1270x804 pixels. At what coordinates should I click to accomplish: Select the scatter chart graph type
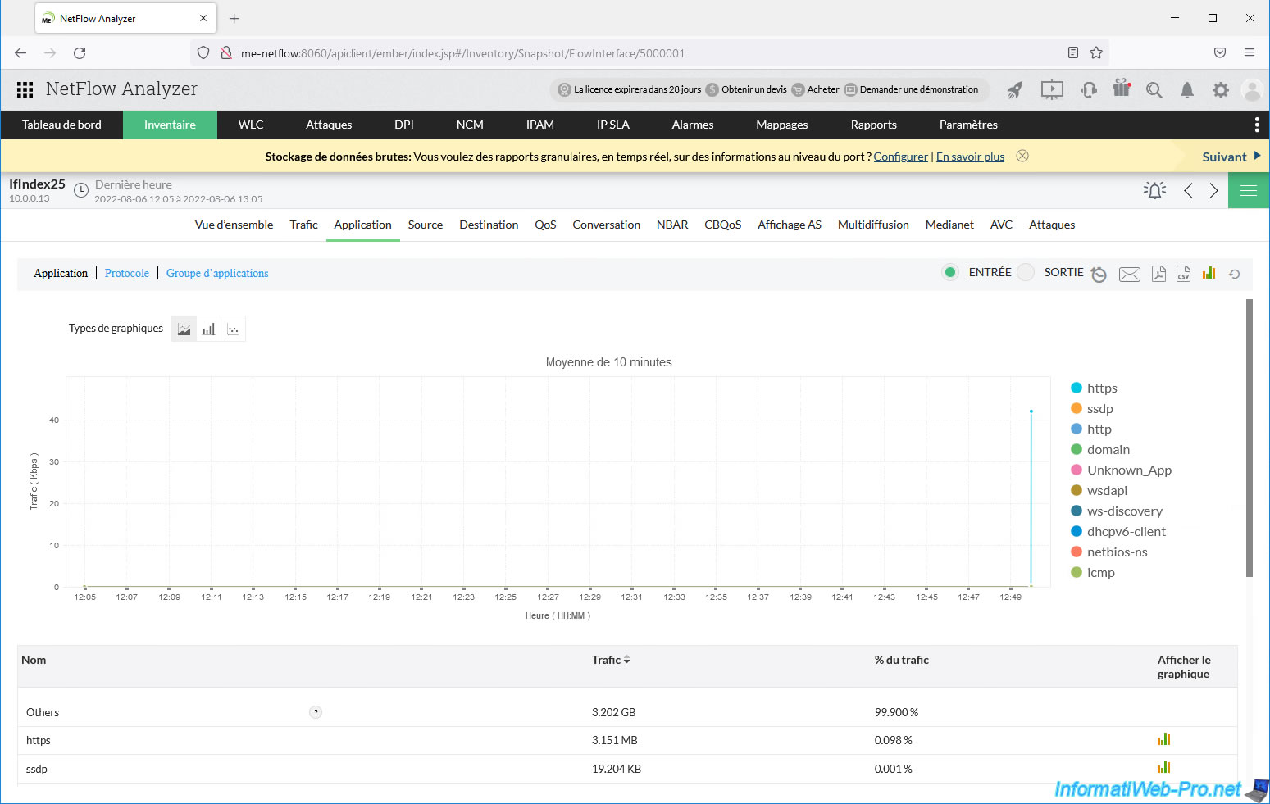234,329
